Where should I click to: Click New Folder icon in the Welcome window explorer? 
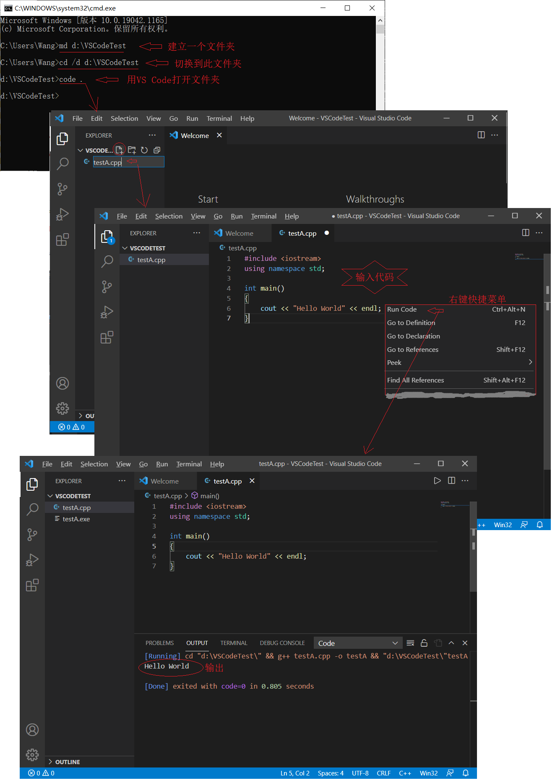click(x=132, y=150)
